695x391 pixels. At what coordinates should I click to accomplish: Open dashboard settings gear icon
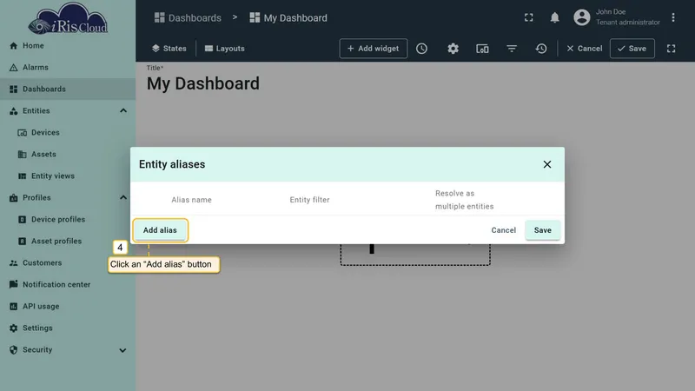coord(453,49)
